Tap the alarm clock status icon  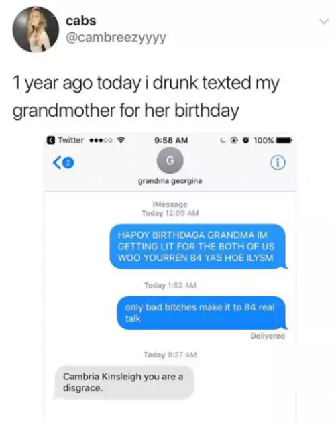[246, 141]
